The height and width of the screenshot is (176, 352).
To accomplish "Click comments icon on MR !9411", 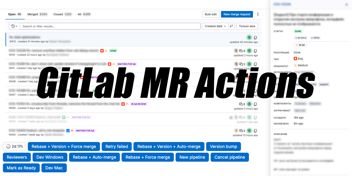I will [241, 64].
